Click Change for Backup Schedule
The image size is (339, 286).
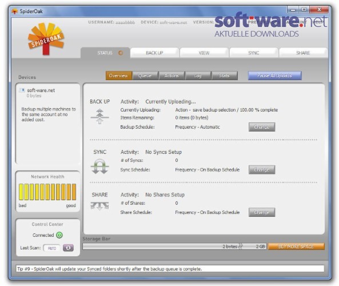(x=262, y=127)
